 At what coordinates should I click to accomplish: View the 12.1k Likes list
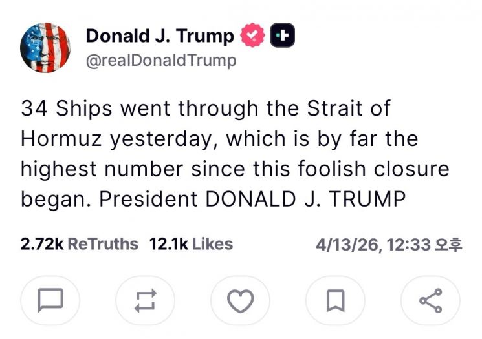point(191,244)
